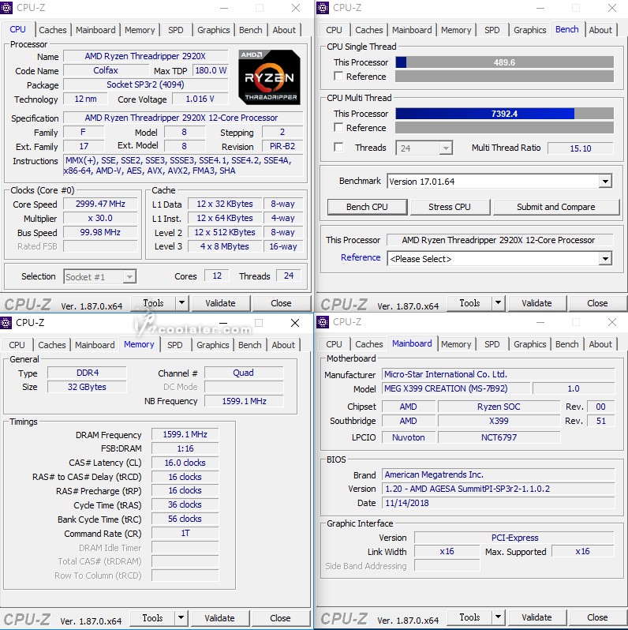The height and width of the screenshot is (630, 628).
Task: Click Code Name value Colfax
Action: [x=106, y=70]
